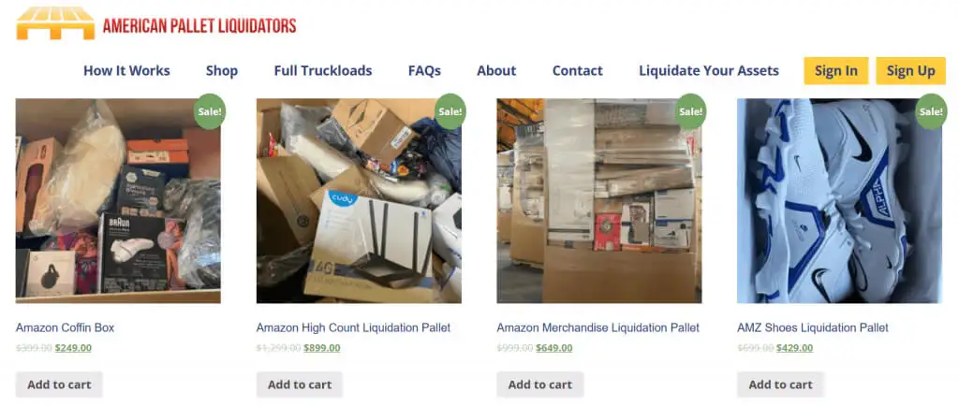Open the About page

coord(496,71)
